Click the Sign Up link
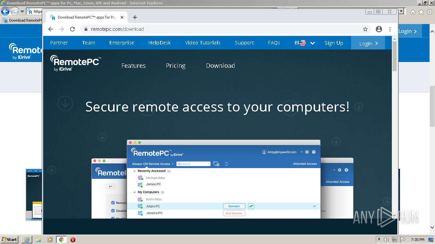The image size is (435, 244). click(x=334, y=43)
